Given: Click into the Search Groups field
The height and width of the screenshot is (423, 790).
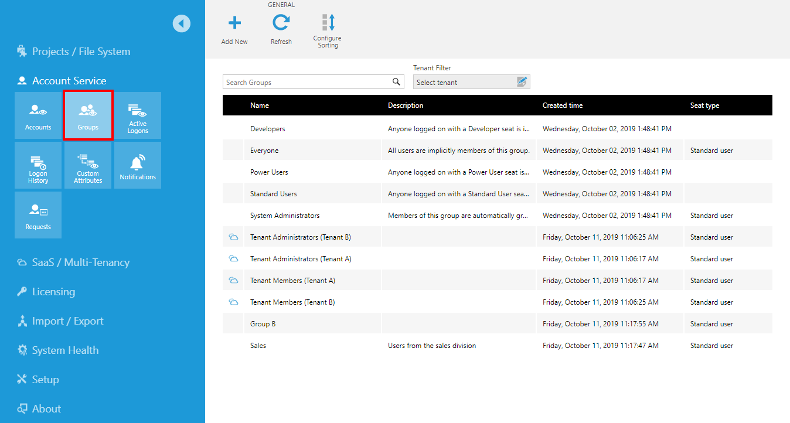Looking at the screenshot, I should pyautogui.click(x=314, y=82).
